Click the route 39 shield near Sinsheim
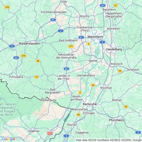Screen dimensions: 142x142 [x=120, y=71]
